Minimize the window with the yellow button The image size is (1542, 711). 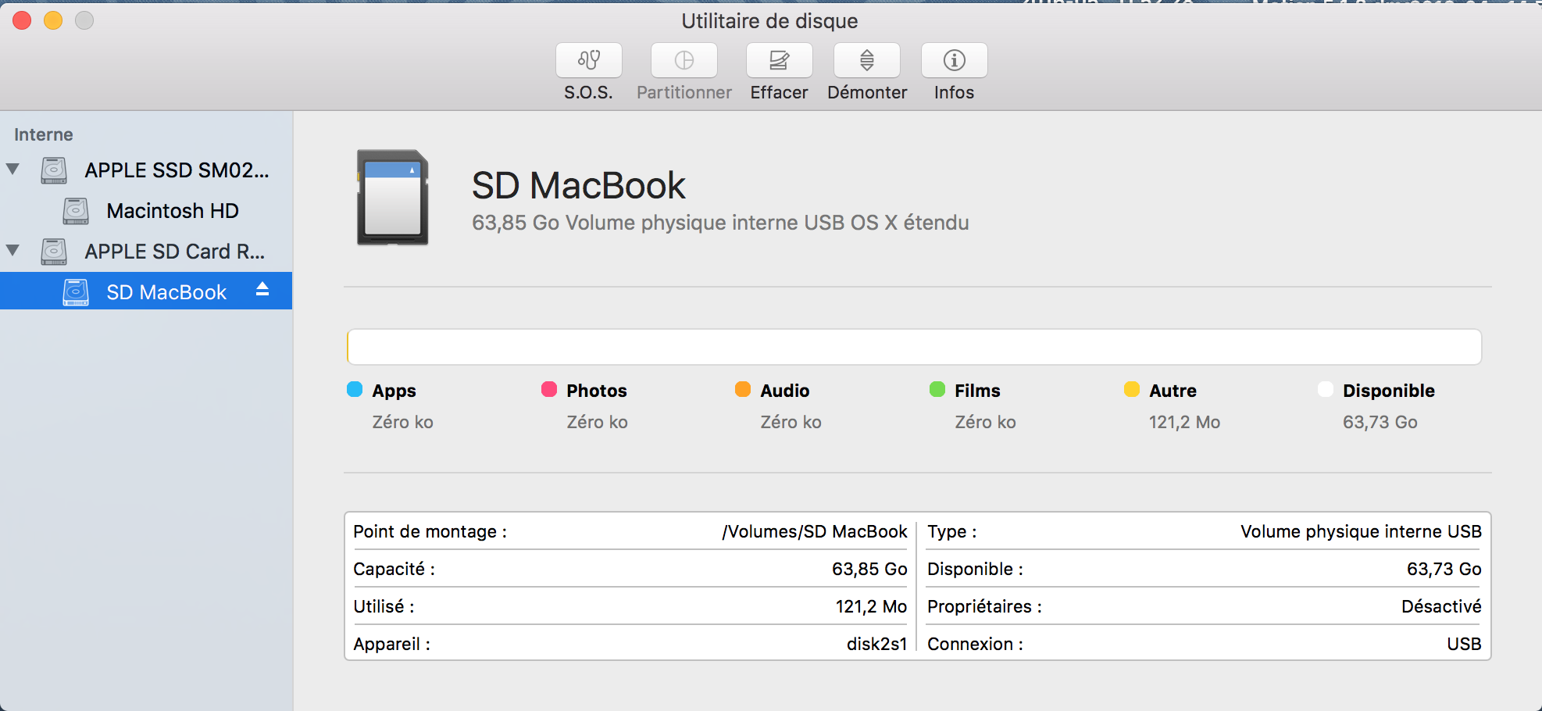pyautogui.click(x=53, y=20)
